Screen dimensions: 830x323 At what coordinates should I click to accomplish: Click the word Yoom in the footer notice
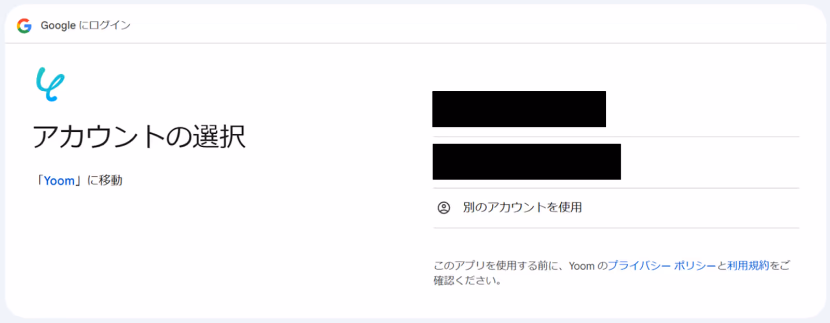tap(582, 266)
